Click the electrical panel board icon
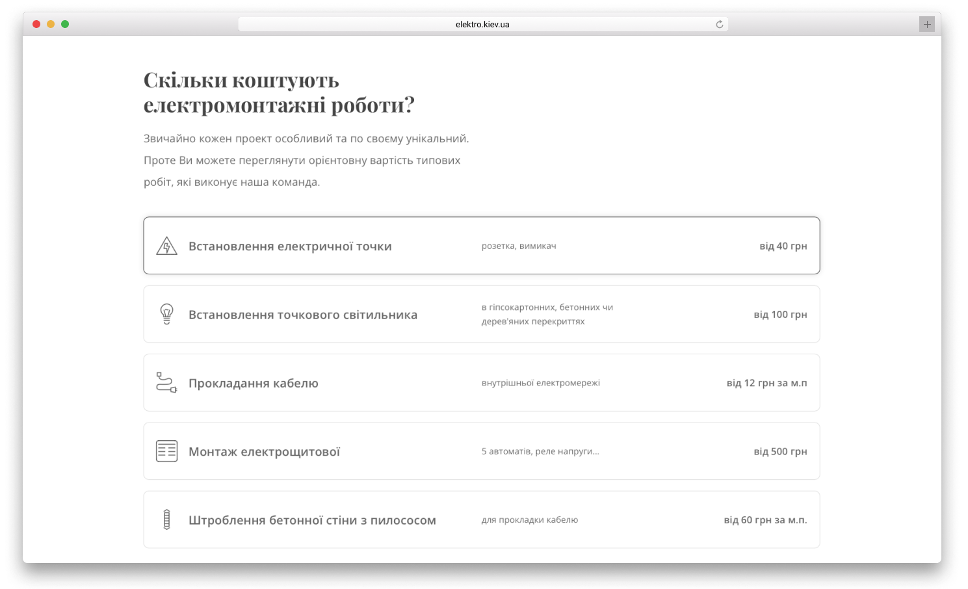Viewport: 968px width, 589px height. pyautogui.click(x=166, y=451)
